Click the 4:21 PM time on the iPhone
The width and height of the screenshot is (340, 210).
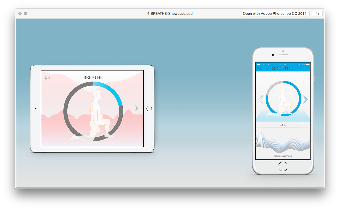point(283,65)
